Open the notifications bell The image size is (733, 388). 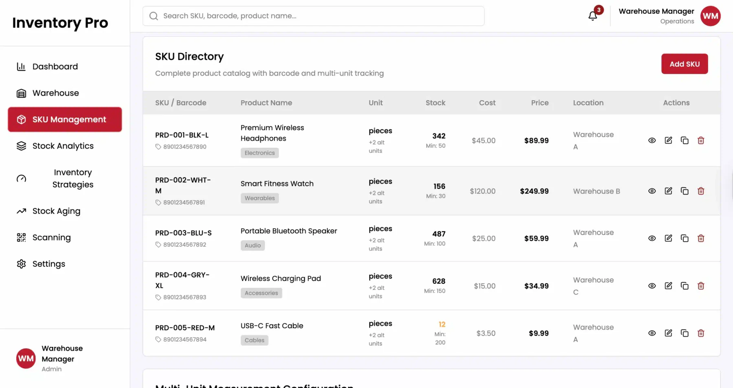point(593,16)
